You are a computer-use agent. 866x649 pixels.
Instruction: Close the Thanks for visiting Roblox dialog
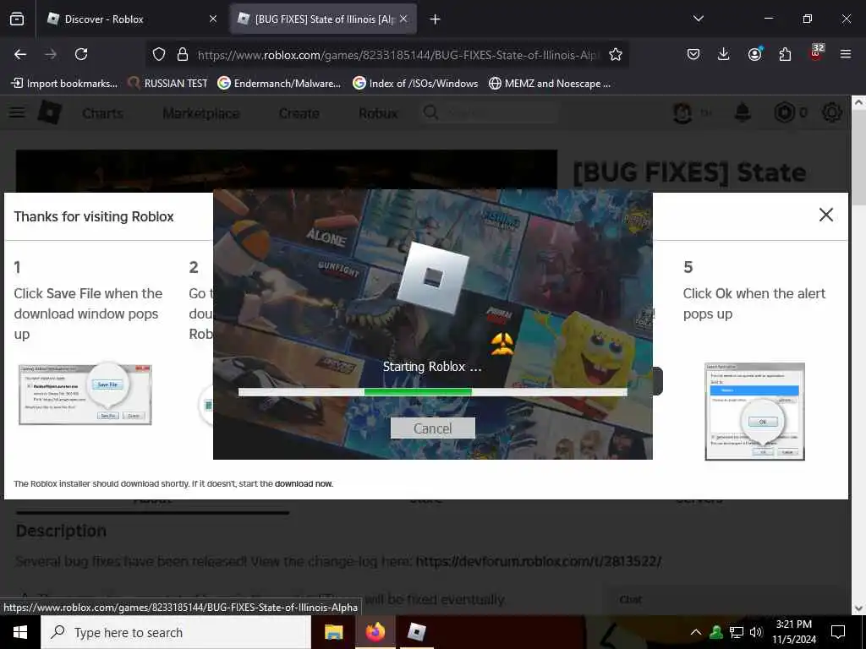click(825, 215)
